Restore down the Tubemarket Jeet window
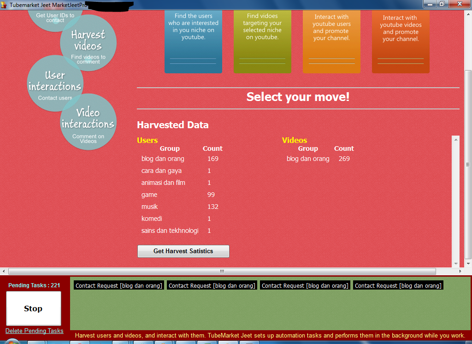 (x=442, y=4)
